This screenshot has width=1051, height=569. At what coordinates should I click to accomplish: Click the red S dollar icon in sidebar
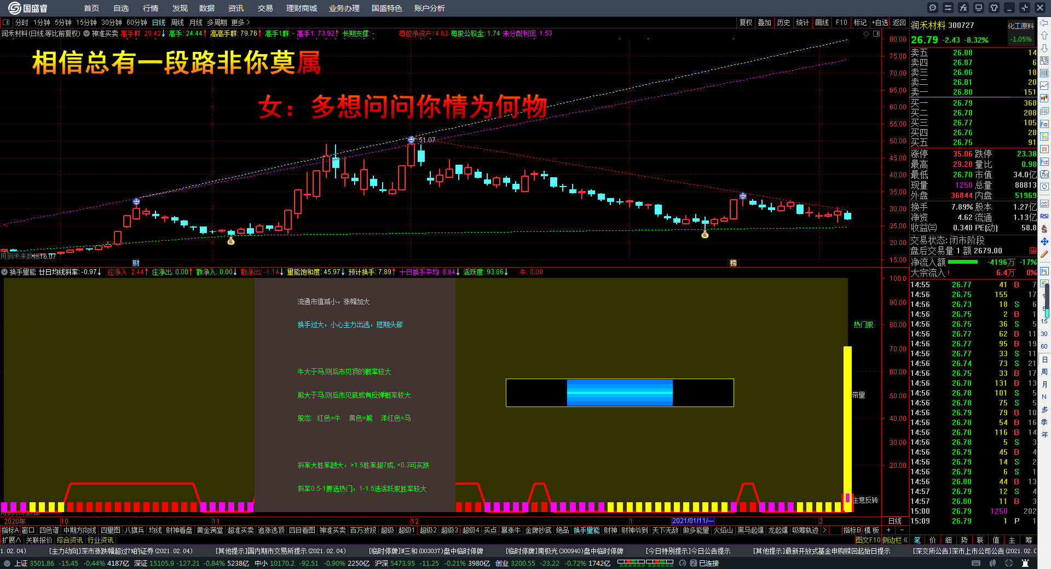point(1044,229)
